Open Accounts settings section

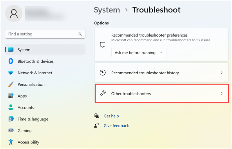pos(26,107)
